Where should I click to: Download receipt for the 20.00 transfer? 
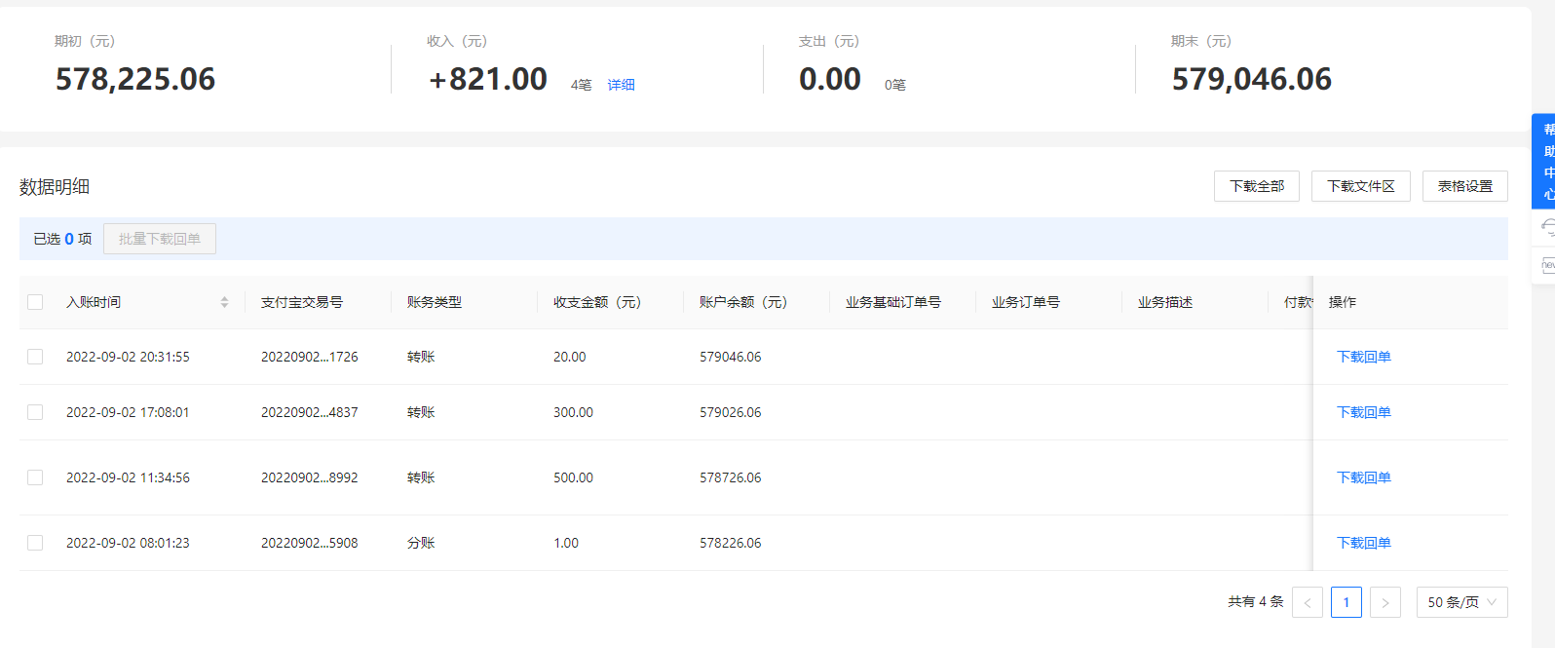tap(1363, 357)
